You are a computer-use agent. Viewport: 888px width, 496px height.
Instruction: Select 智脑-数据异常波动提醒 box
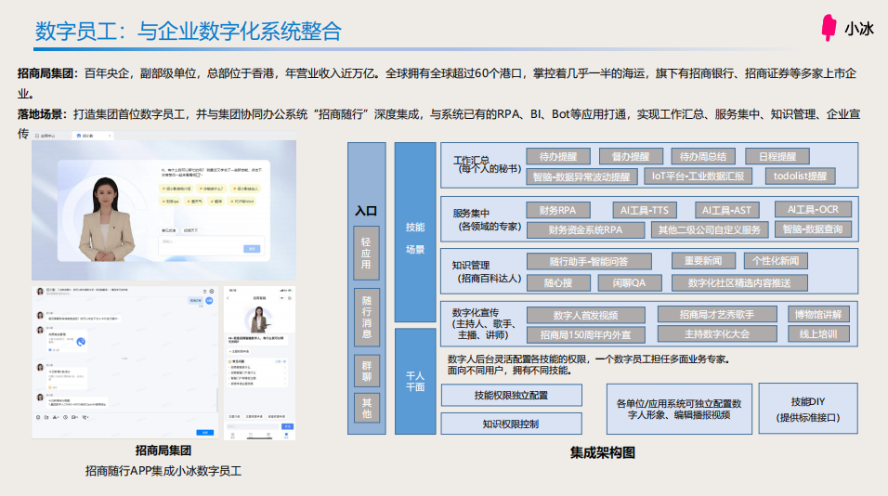pyautogui.click(x=581, y=176)
